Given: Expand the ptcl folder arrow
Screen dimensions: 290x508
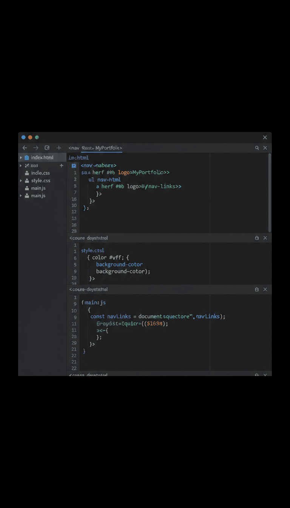Looking at the screenshot, I should tap(21, 166).
